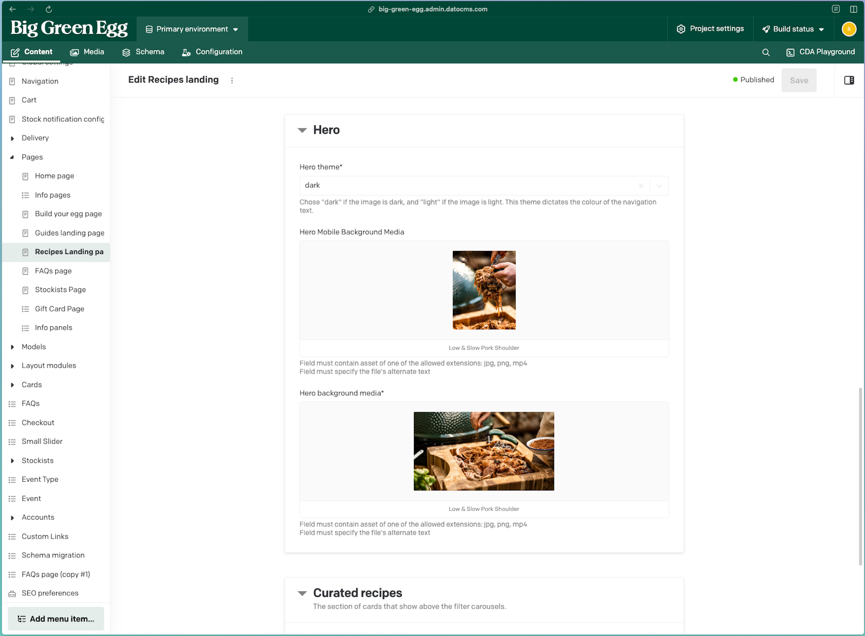Open the Big Green Egg logo home
This screenshot has width=865, height=636.
(69, 29)
